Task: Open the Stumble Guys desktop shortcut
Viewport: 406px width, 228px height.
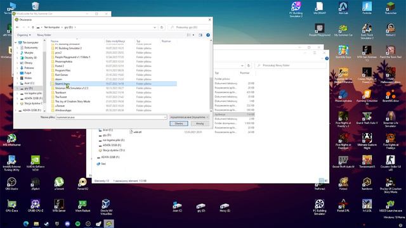Action: tap(343, 53)
